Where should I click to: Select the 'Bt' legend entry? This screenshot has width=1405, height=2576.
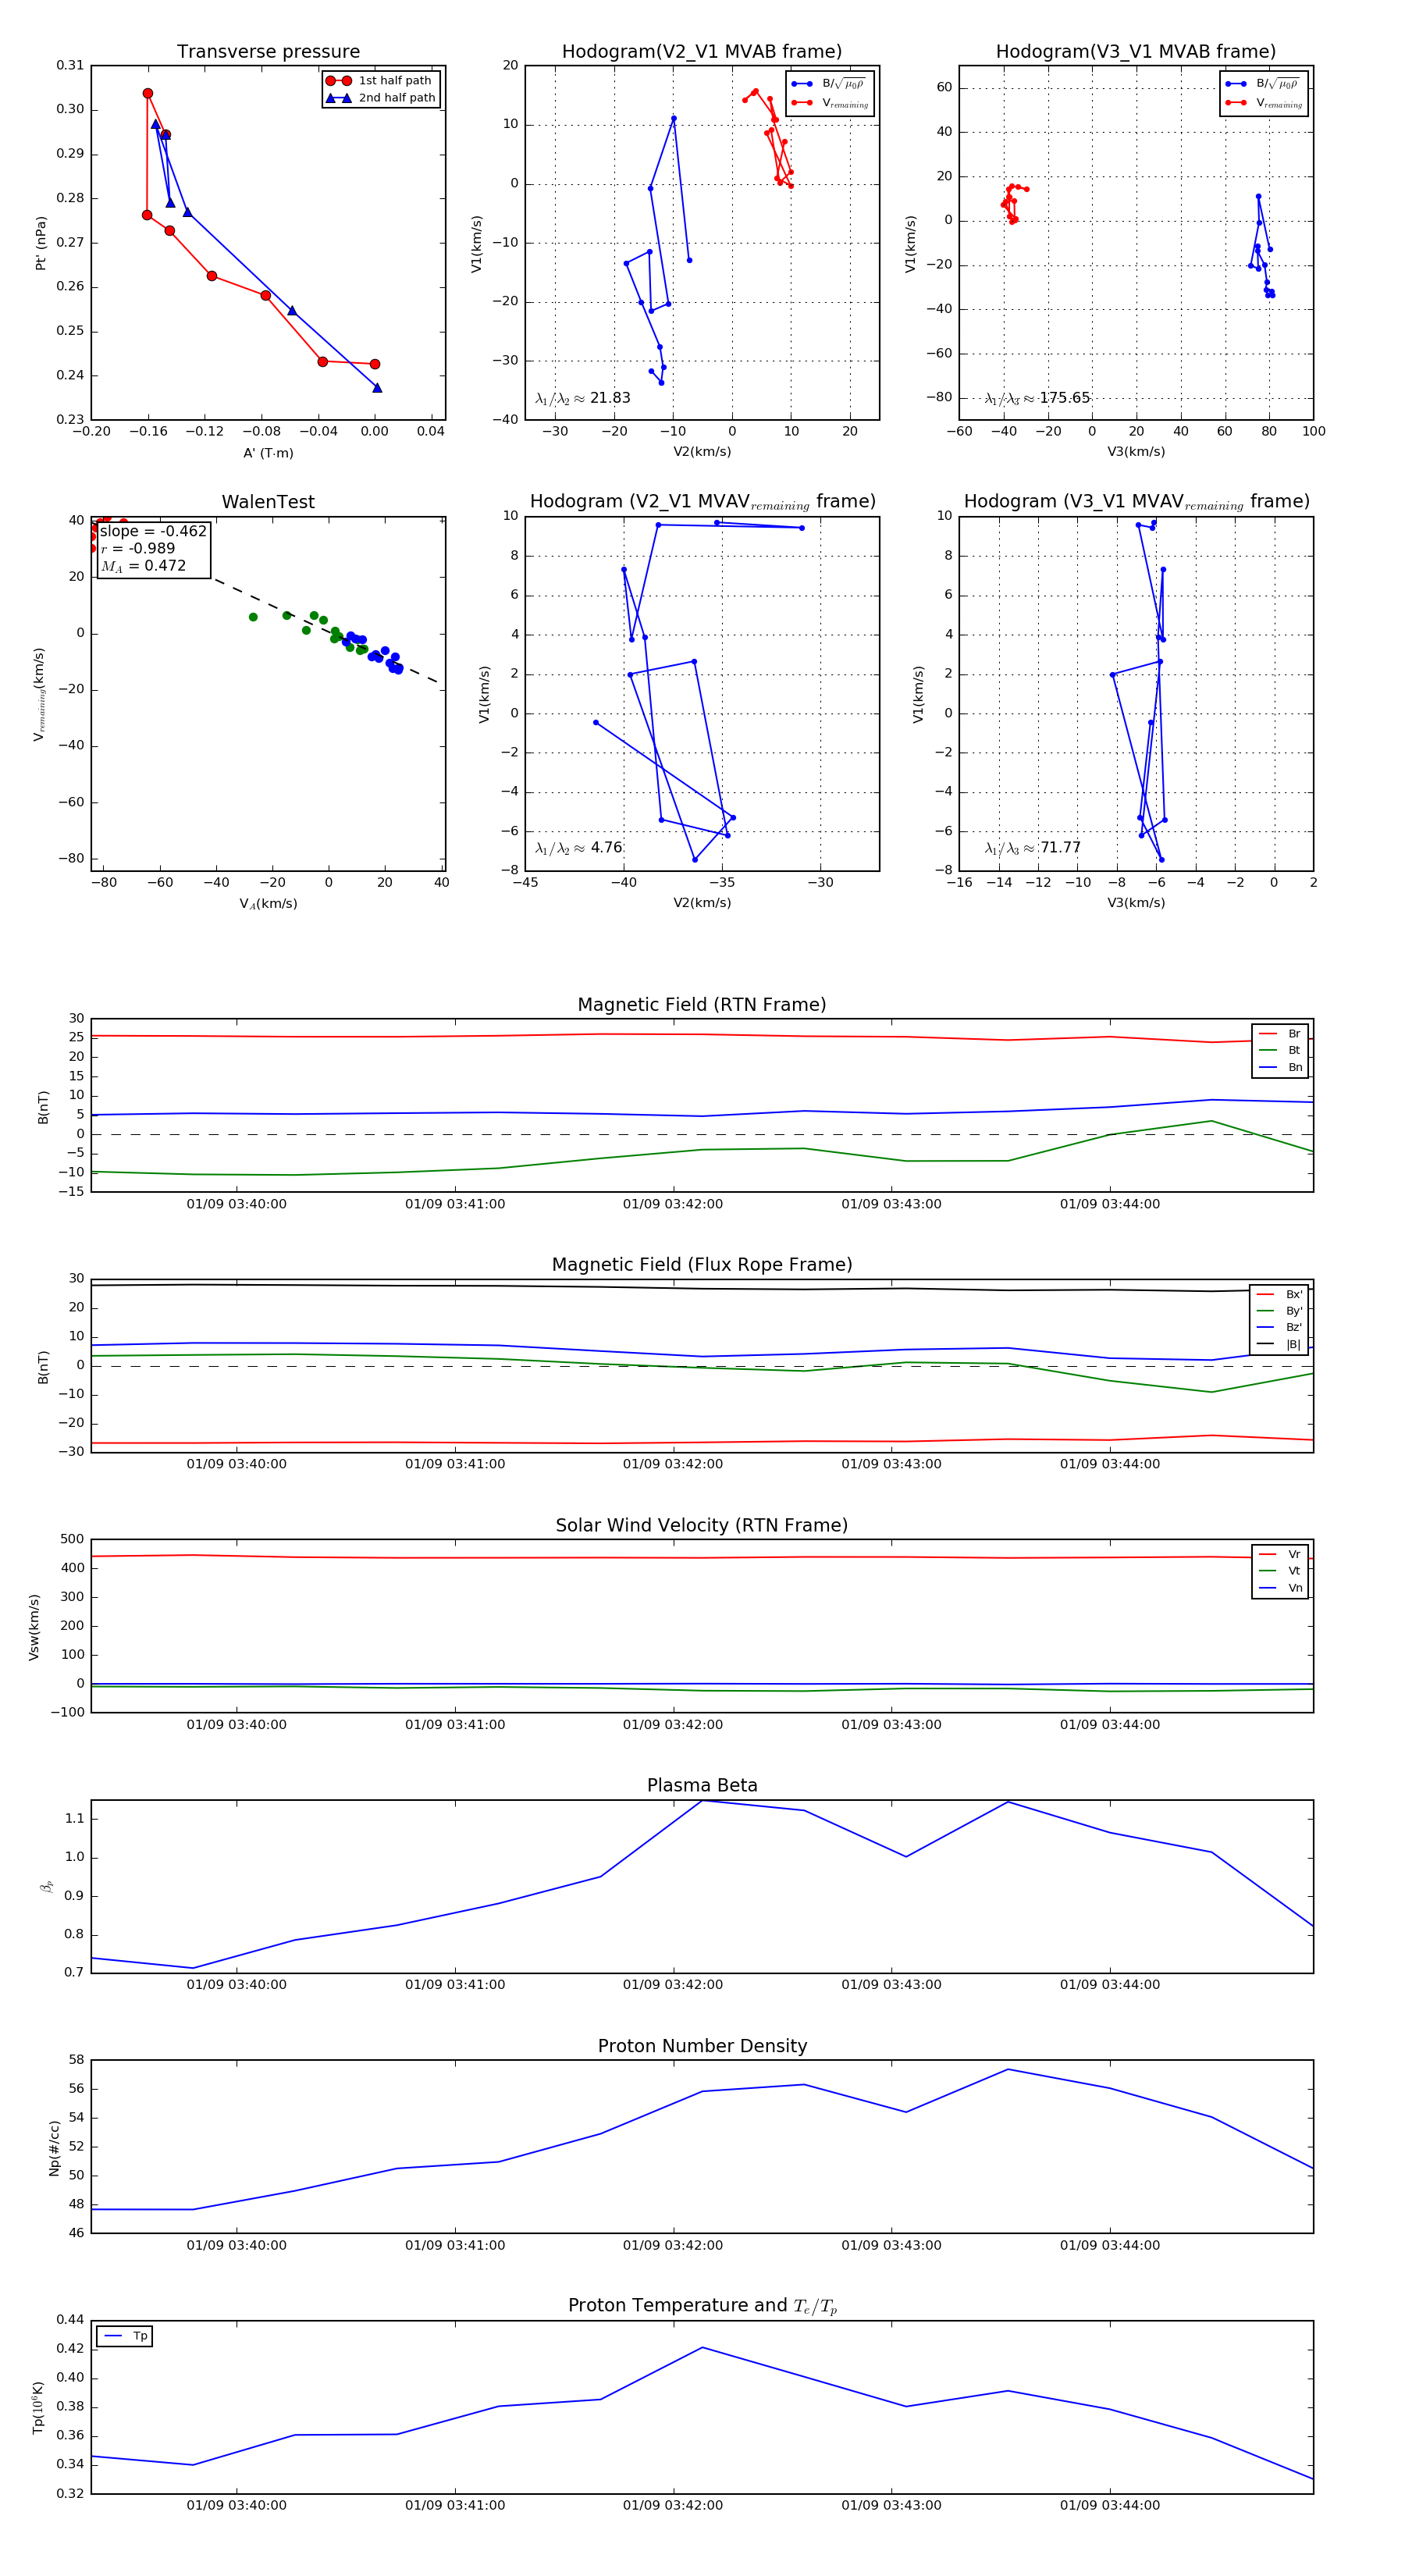[1280, 1050]
